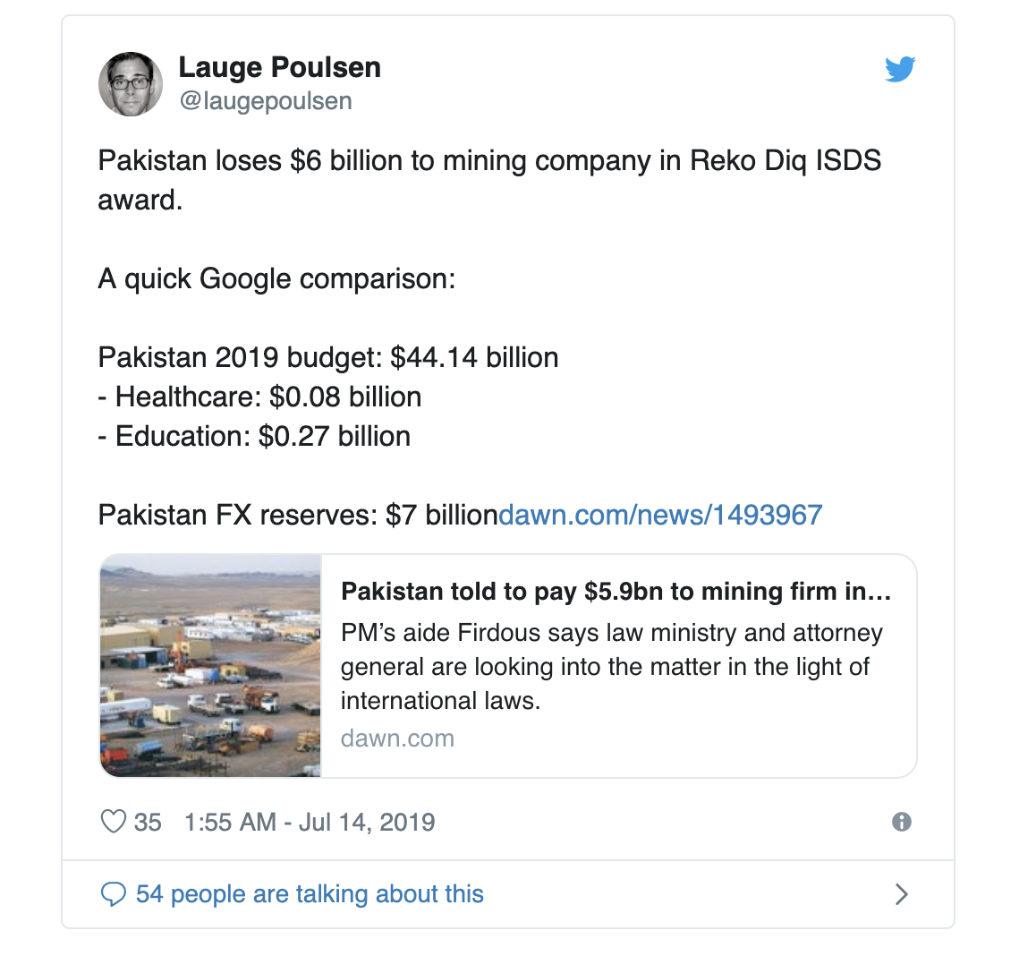The image size is (1036, 956).
Task: Click the Lauge Poulsen display name
Action: [280, 67]
